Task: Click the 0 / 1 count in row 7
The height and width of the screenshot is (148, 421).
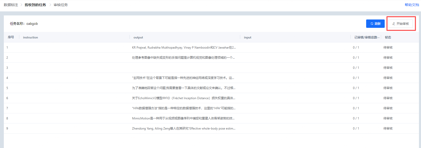Action: 356,108
